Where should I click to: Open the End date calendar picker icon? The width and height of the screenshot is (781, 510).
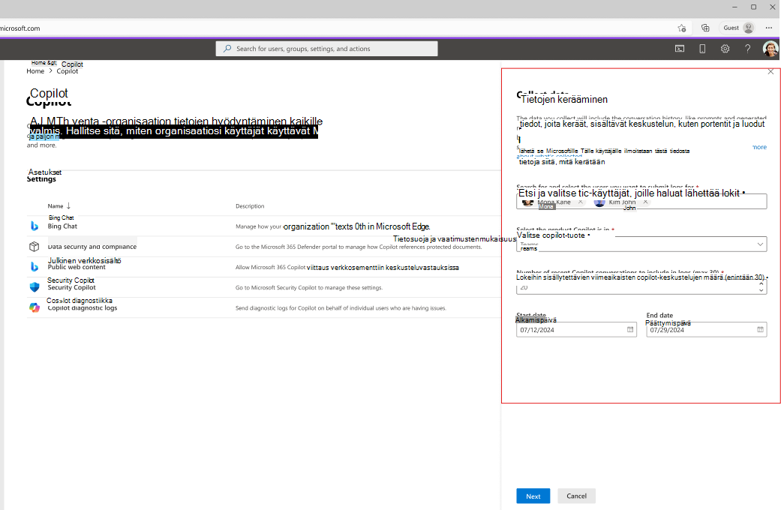(760, 330)
